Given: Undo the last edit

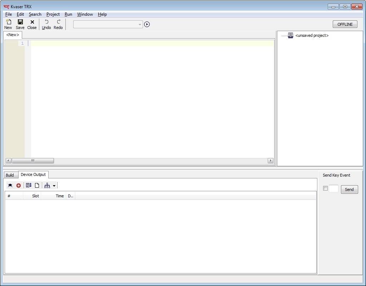Looking at the screenshot, I should 46,24.
